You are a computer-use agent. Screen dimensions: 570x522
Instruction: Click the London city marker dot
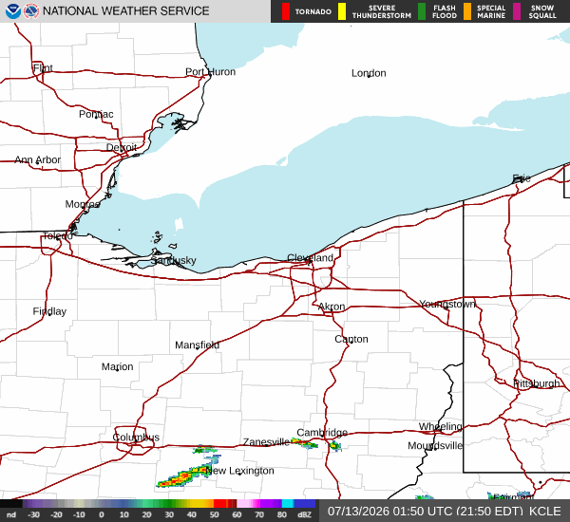pos(369,76)
